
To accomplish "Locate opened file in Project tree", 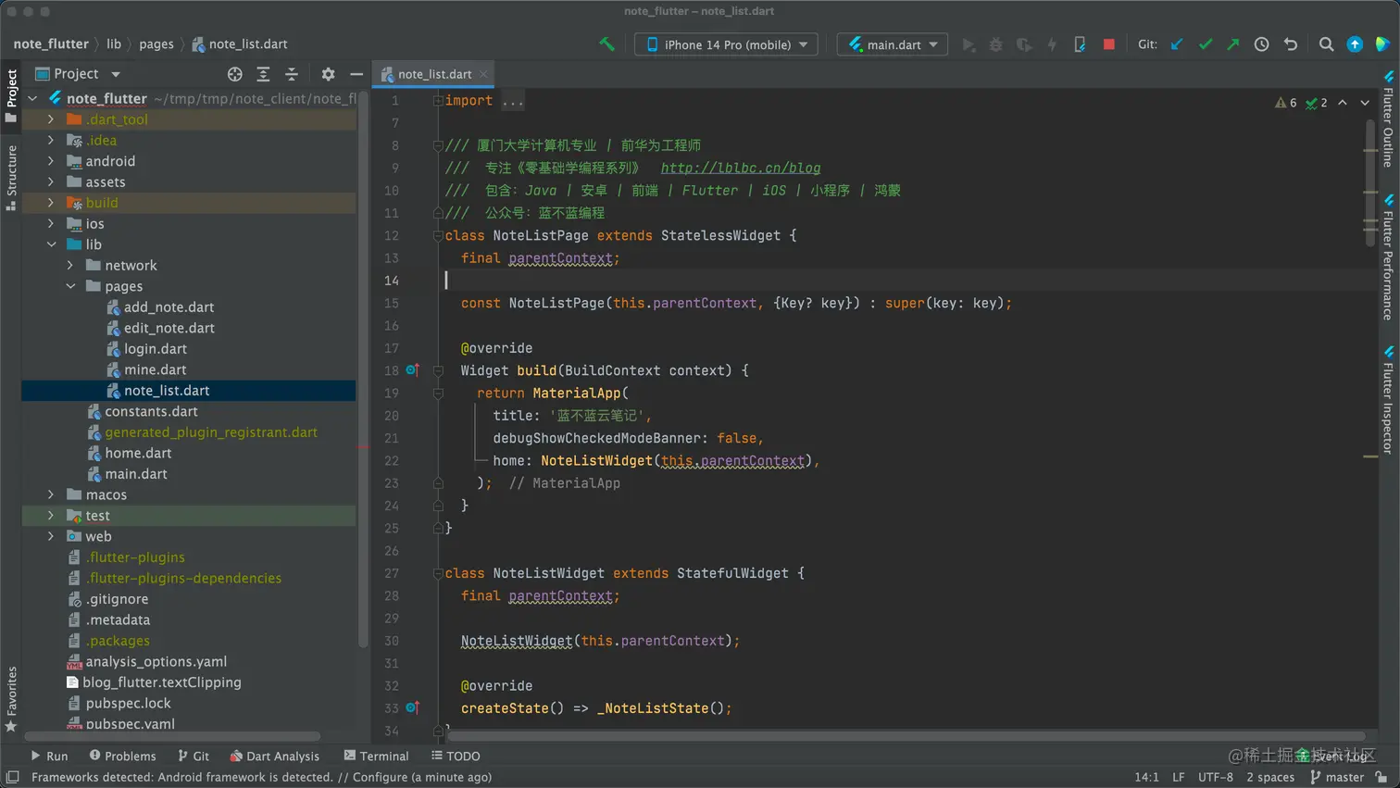I will pos(235,74).
